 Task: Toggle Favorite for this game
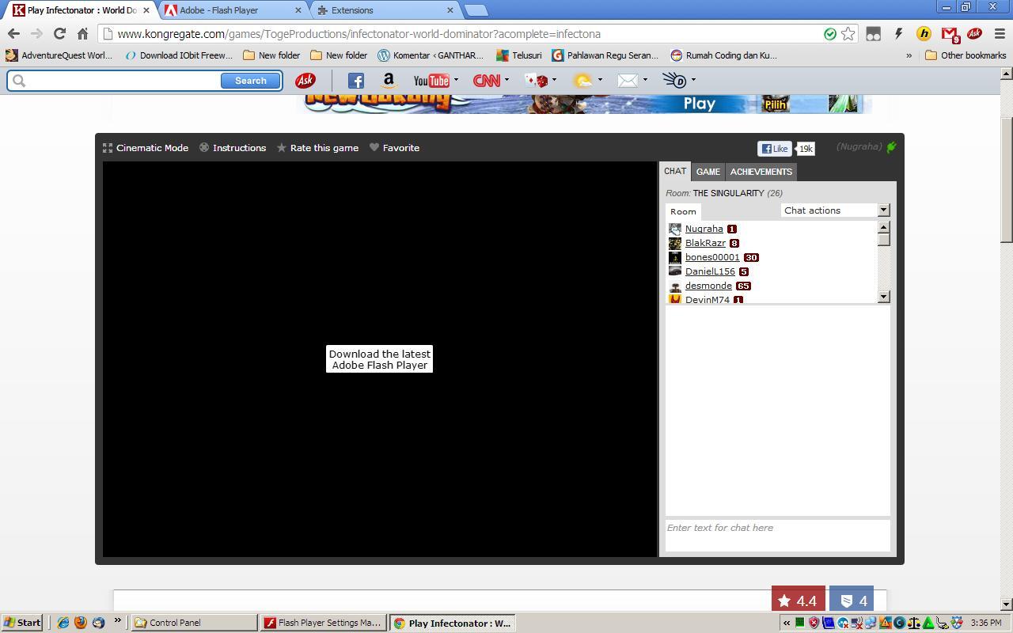(x=394, y=148)
